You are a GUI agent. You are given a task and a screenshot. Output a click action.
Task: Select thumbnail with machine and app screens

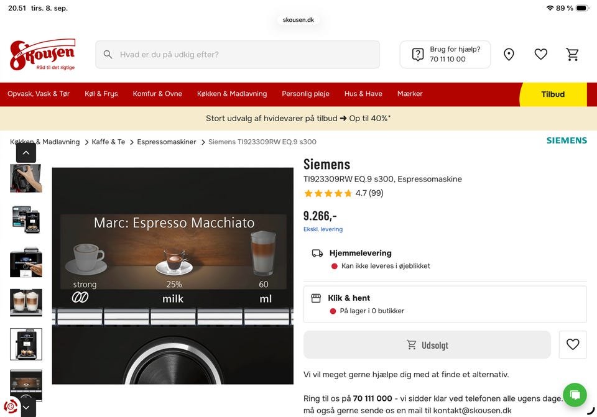[x=26, y=219]
